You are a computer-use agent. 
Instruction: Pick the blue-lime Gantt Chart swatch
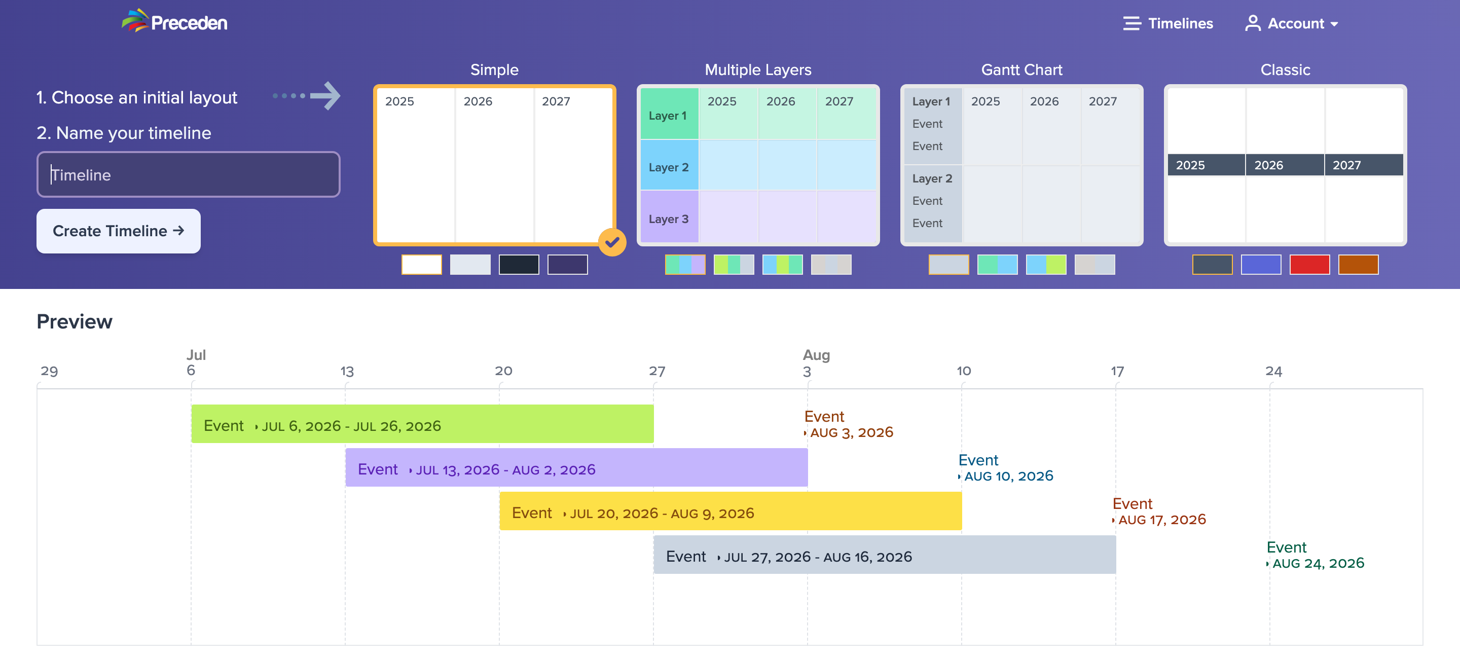tap(1046, 265)
